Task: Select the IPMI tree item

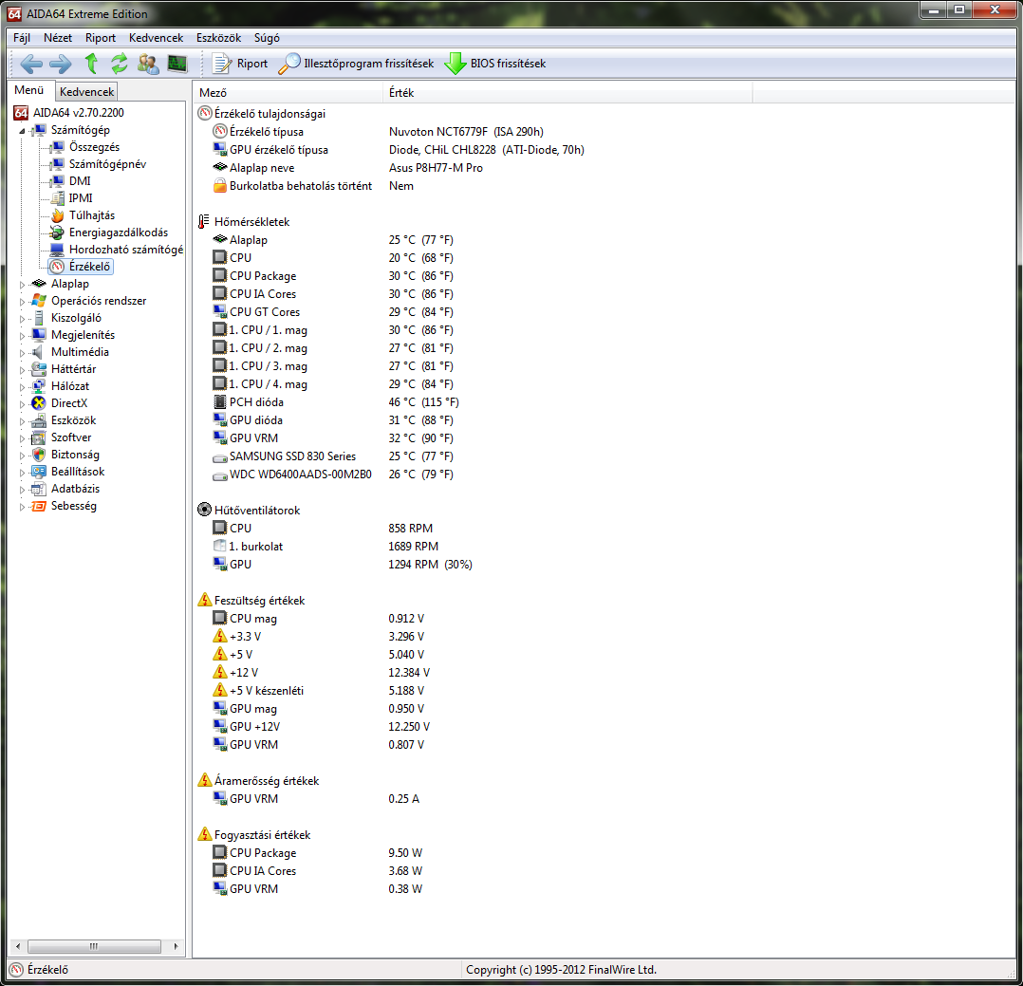Action: pos(81,197)
